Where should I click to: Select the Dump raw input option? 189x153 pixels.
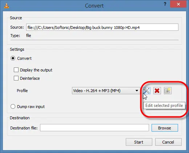click(x=13, y=107)
